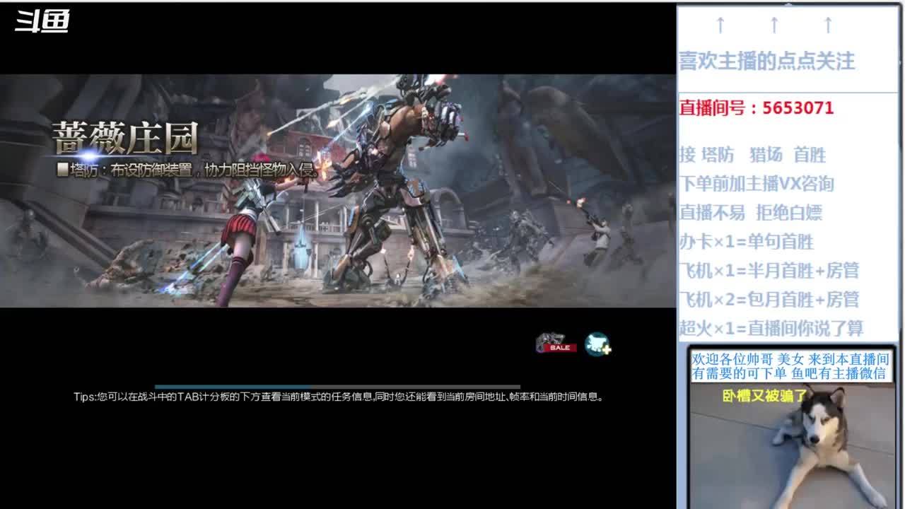
Task: Click the round teal plus icon
Action: coord(597,344)
